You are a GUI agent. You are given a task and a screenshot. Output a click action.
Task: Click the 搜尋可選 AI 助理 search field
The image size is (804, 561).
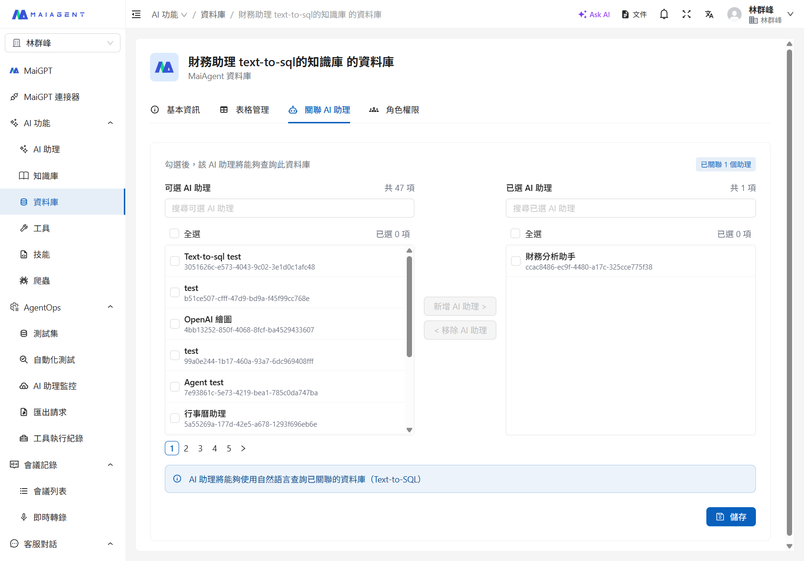tap(289, 208)
